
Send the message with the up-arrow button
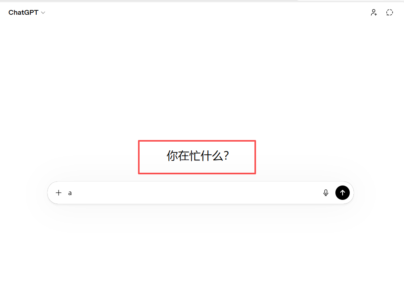[x=343, y=193]
